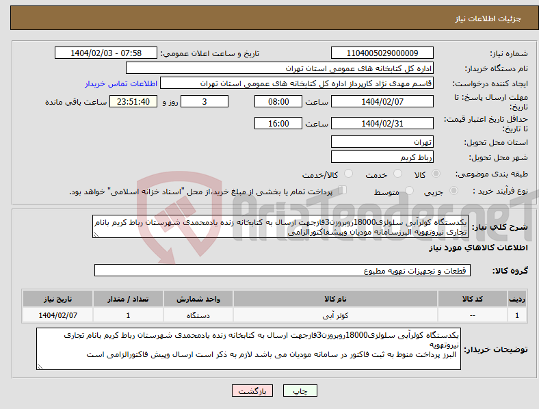Click the کد کالا column header
The width and height of the screenshot is (539, 409).
coord(473,299)
